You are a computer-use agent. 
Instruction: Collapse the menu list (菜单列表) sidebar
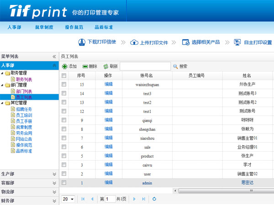pyautogui.click(x=54, y=56)
